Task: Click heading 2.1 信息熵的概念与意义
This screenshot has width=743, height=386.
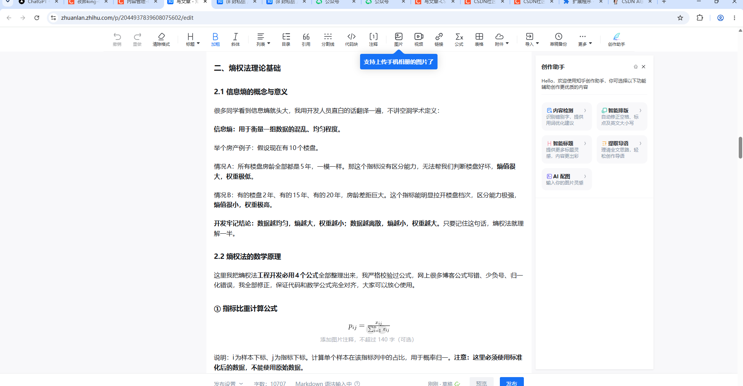Action: (251, 92)
